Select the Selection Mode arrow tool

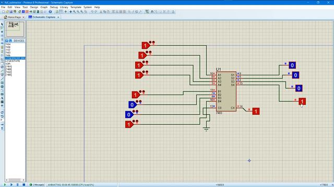pyautogui.click(x=2, y=24)
